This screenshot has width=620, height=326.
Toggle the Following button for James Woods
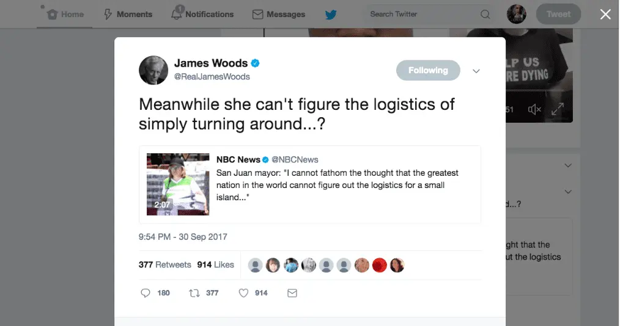[428, 70]
